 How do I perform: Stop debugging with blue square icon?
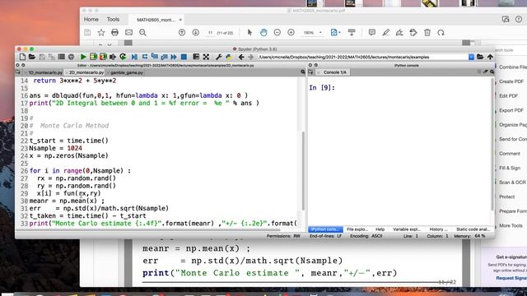click(x=184, y=57)
